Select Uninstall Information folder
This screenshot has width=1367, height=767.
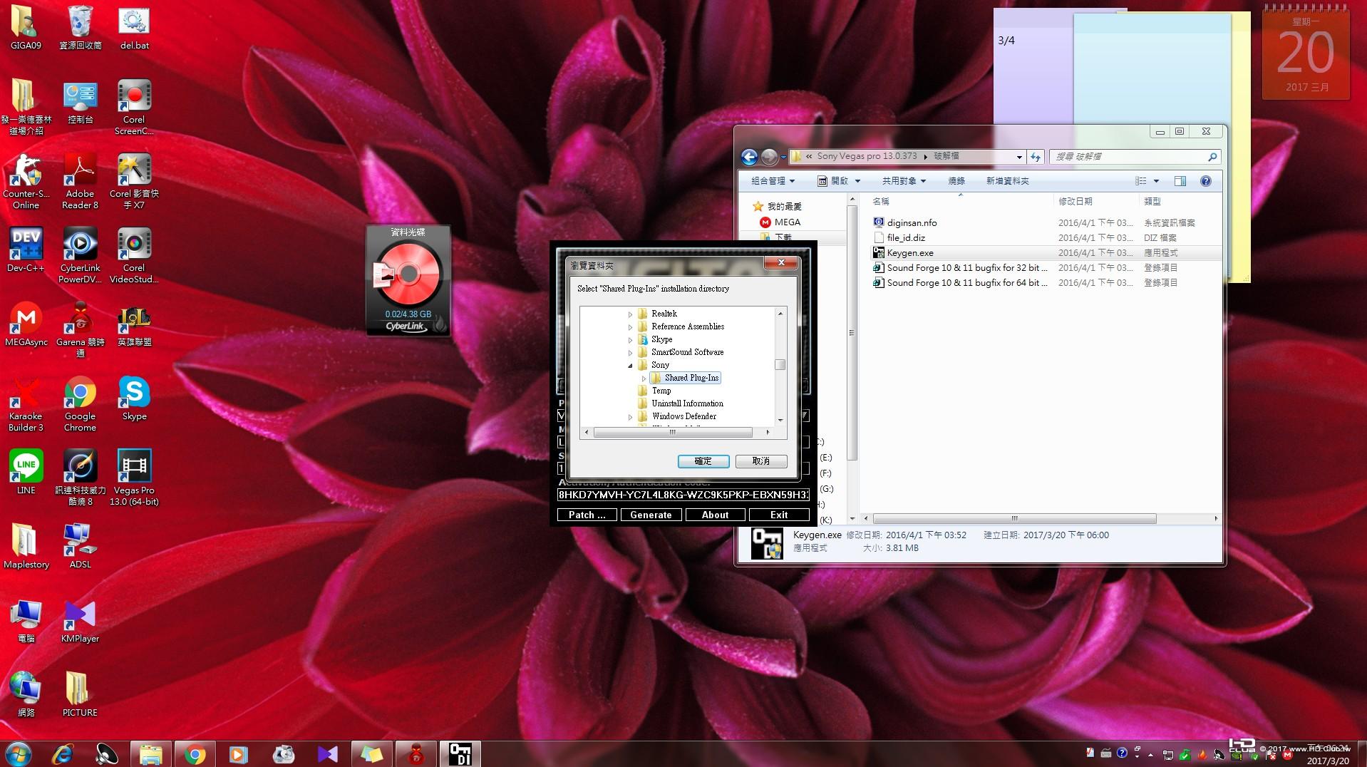click(687, 403)
